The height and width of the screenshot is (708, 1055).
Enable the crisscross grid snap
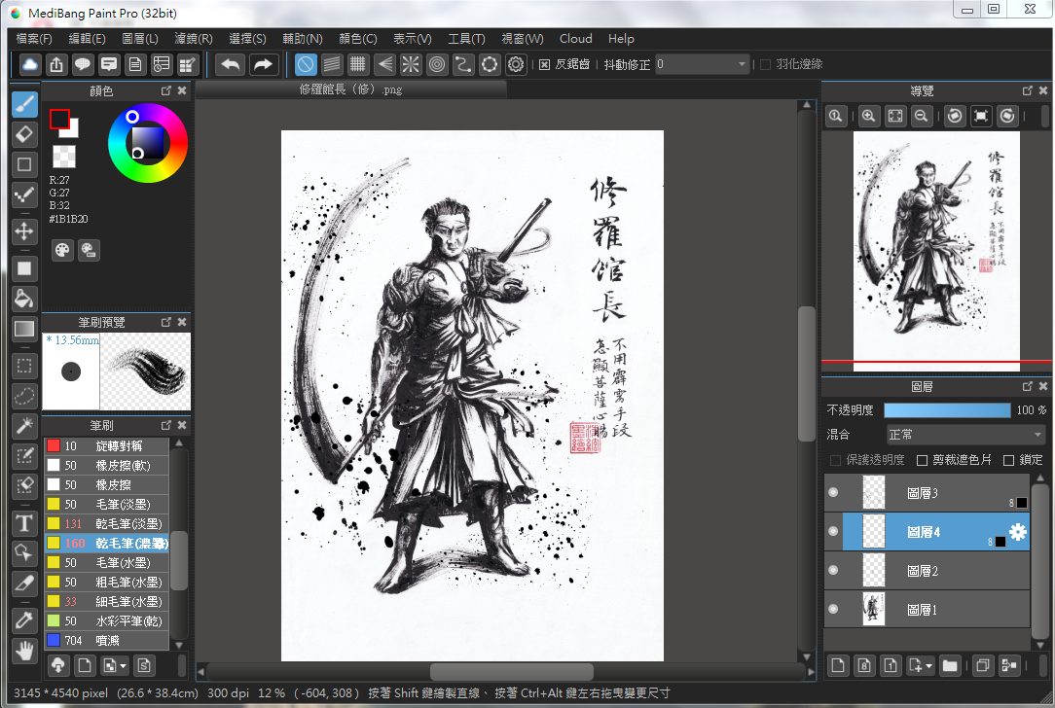[358, 64]
